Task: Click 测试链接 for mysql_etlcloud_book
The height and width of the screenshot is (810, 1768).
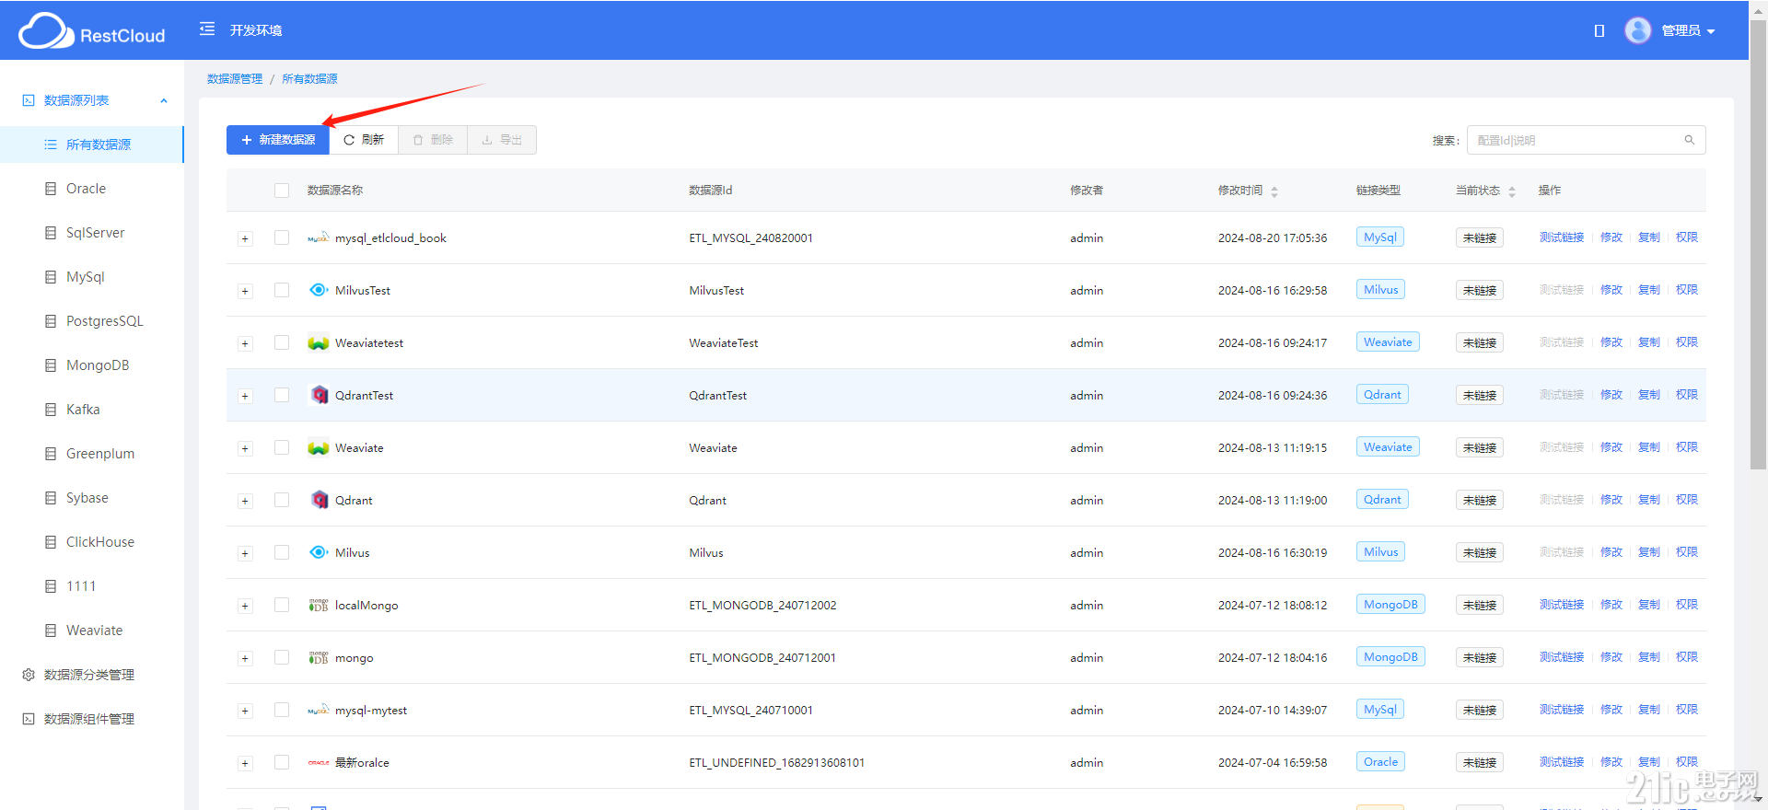Action: click(1562, 237)
